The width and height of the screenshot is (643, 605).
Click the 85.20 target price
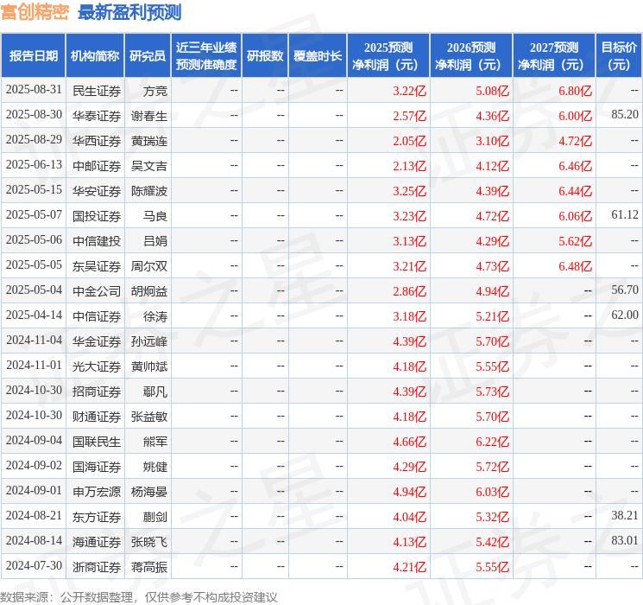tap(624, 115)
